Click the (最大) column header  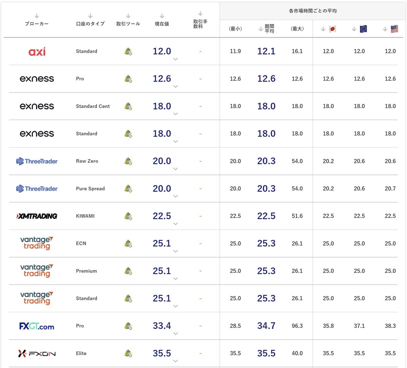297,29
